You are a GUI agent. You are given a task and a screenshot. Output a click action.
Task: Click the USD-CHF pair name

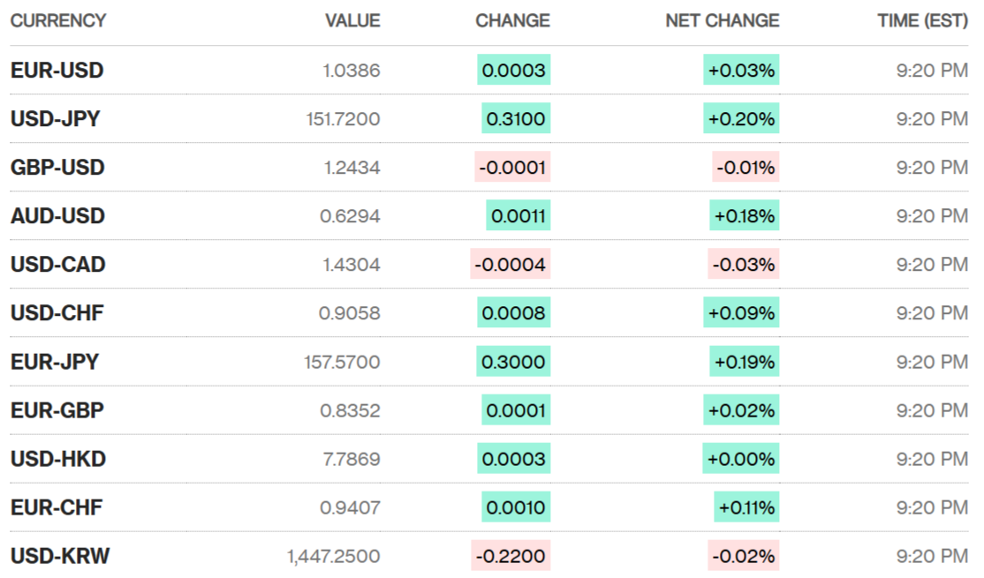pyautogui.click(x=57, y=313)
